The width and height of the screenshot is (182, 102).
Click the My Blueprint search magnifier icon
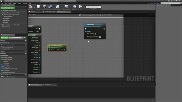click(22, 38)
